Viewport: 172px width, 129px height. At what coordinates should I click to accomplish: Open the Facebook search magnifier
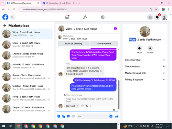(12, 17)
